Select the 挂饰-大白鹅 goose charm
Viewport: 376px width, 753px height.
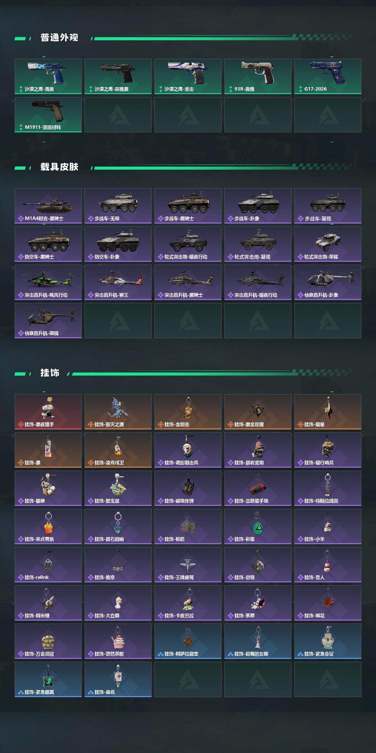coord(118,603)
